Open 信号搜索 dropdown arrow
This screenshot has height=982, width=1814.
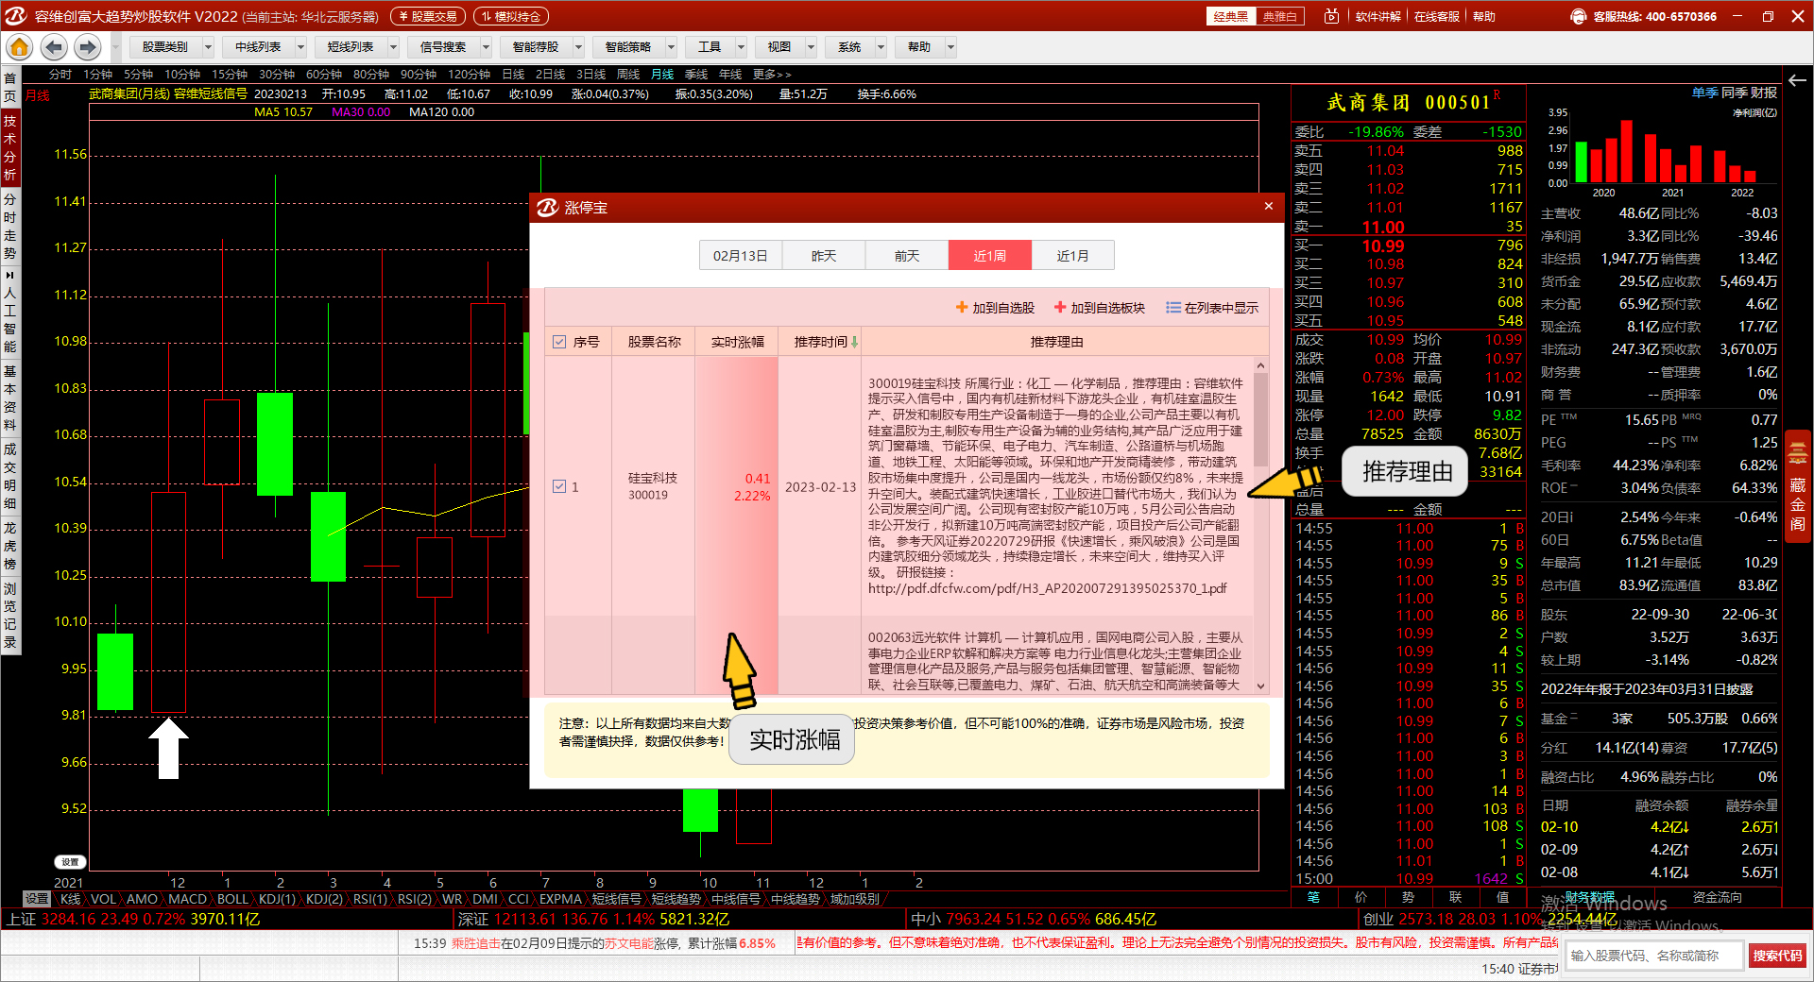pyautogui.click(x=486, y=46)
